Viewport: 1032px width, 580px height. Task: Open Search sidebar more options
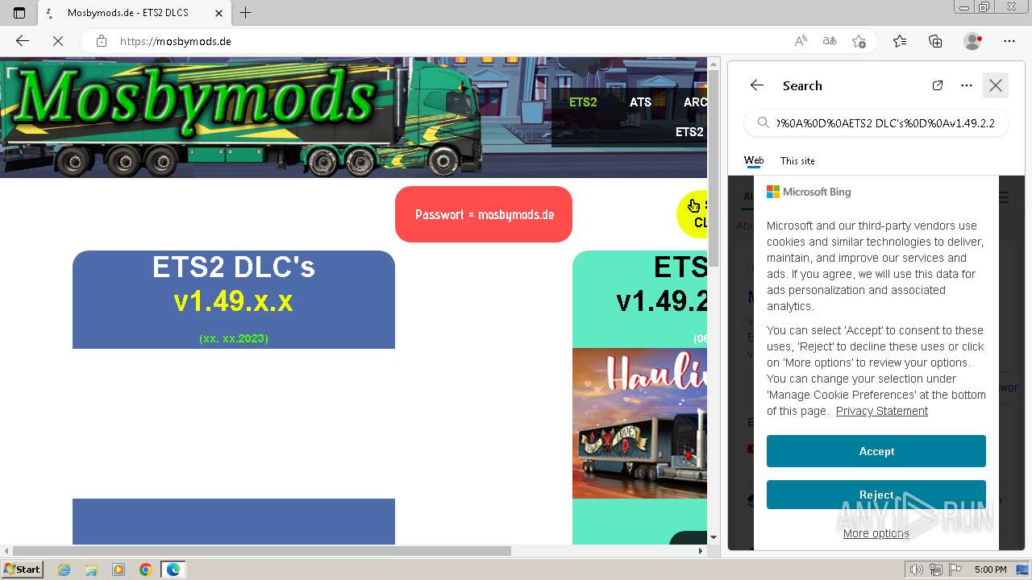click(x=967, y=85)
